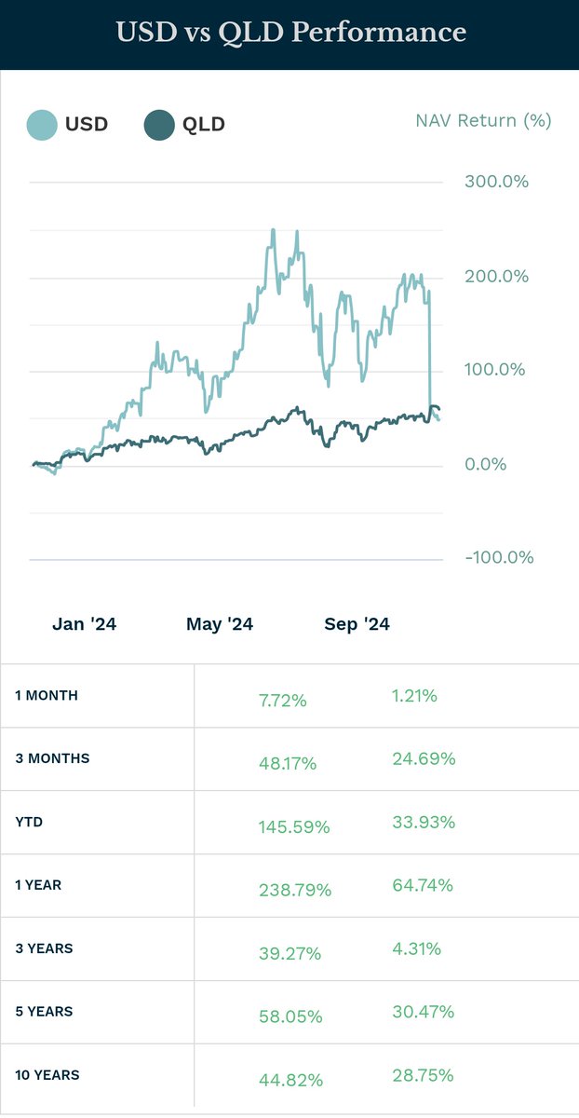The height and width of the screenshot is (1118, 579).
Task: Toggle the QLD series legend label
Action: [x=204, y=124]
